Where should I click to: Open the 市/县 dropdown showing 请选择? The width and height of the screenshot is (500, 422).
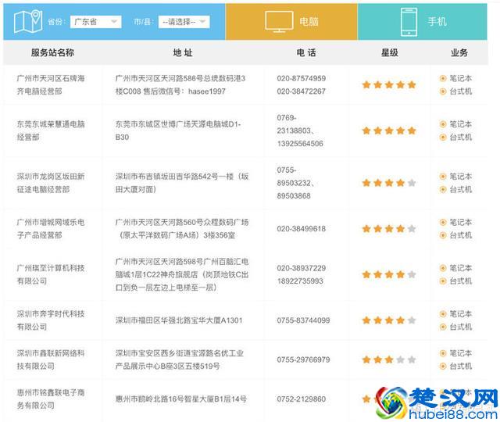point(184,22)
